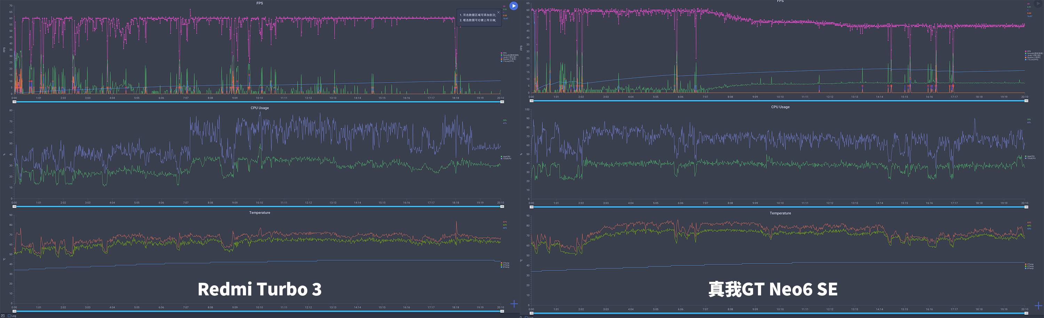Click the 6:06 time tick on realme FPS axis

point(680,97)
